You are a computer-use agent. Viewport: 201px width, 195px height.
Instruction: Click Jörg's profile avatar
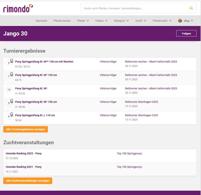click(180, 21)
